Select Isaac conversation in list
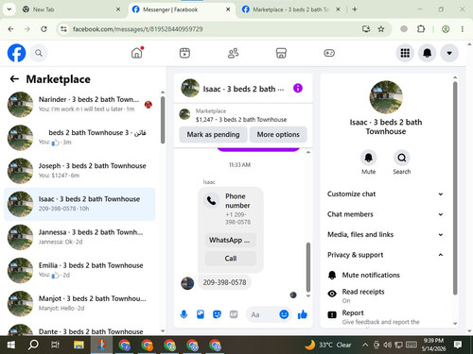 (x=79, y=204)
